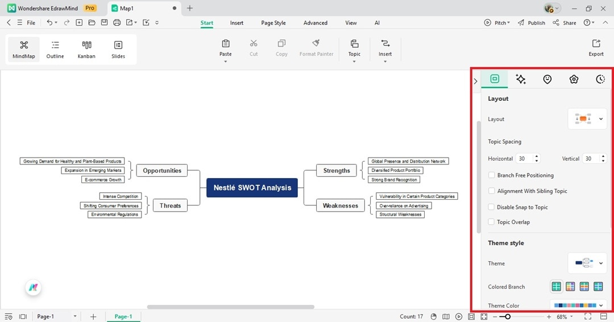Screen dimensions: 614x322
Task: Open the clipart flower tab in right panel
Action: 574,79
